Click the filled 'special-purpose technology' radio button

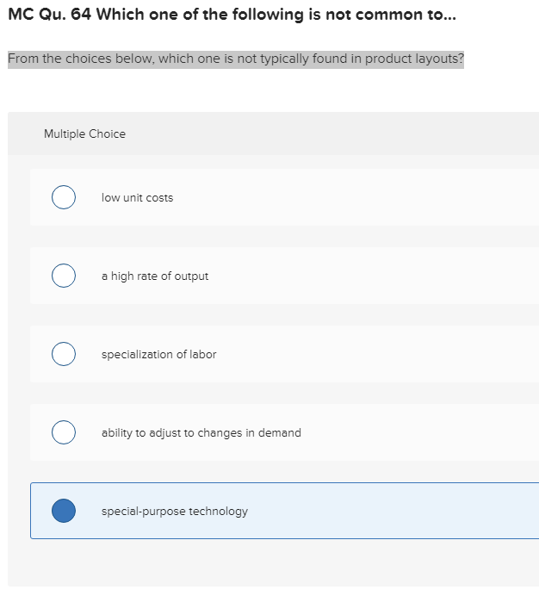63,511
